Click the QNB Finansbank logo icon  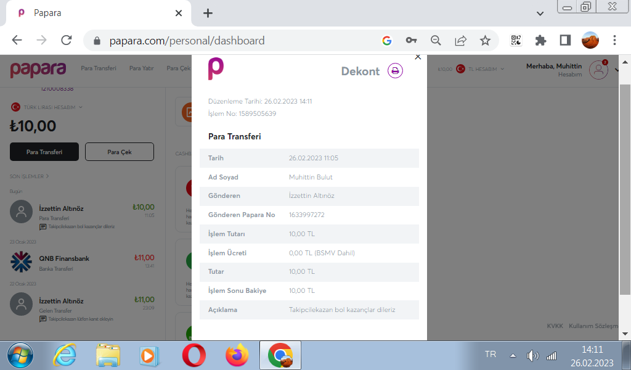21,262
